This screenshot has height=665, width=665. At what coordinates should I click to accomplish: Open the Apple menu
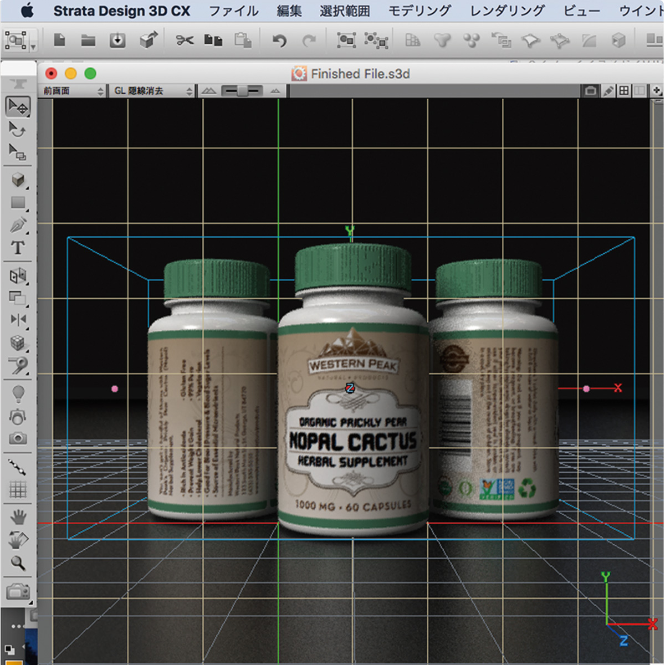(x=27, y=11)
